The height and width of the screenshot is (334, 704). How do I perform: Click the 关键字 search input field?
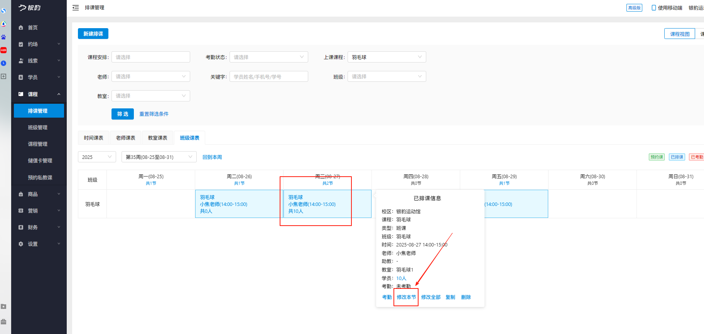point(268,77)
